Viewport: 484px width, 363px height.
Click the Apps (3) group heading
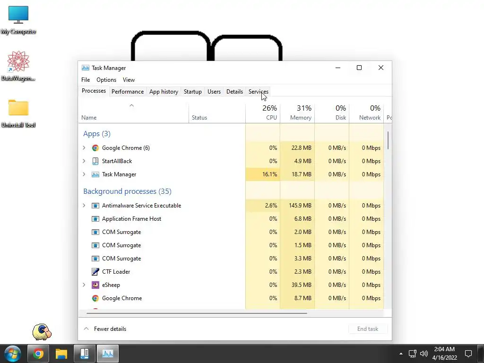96,134
